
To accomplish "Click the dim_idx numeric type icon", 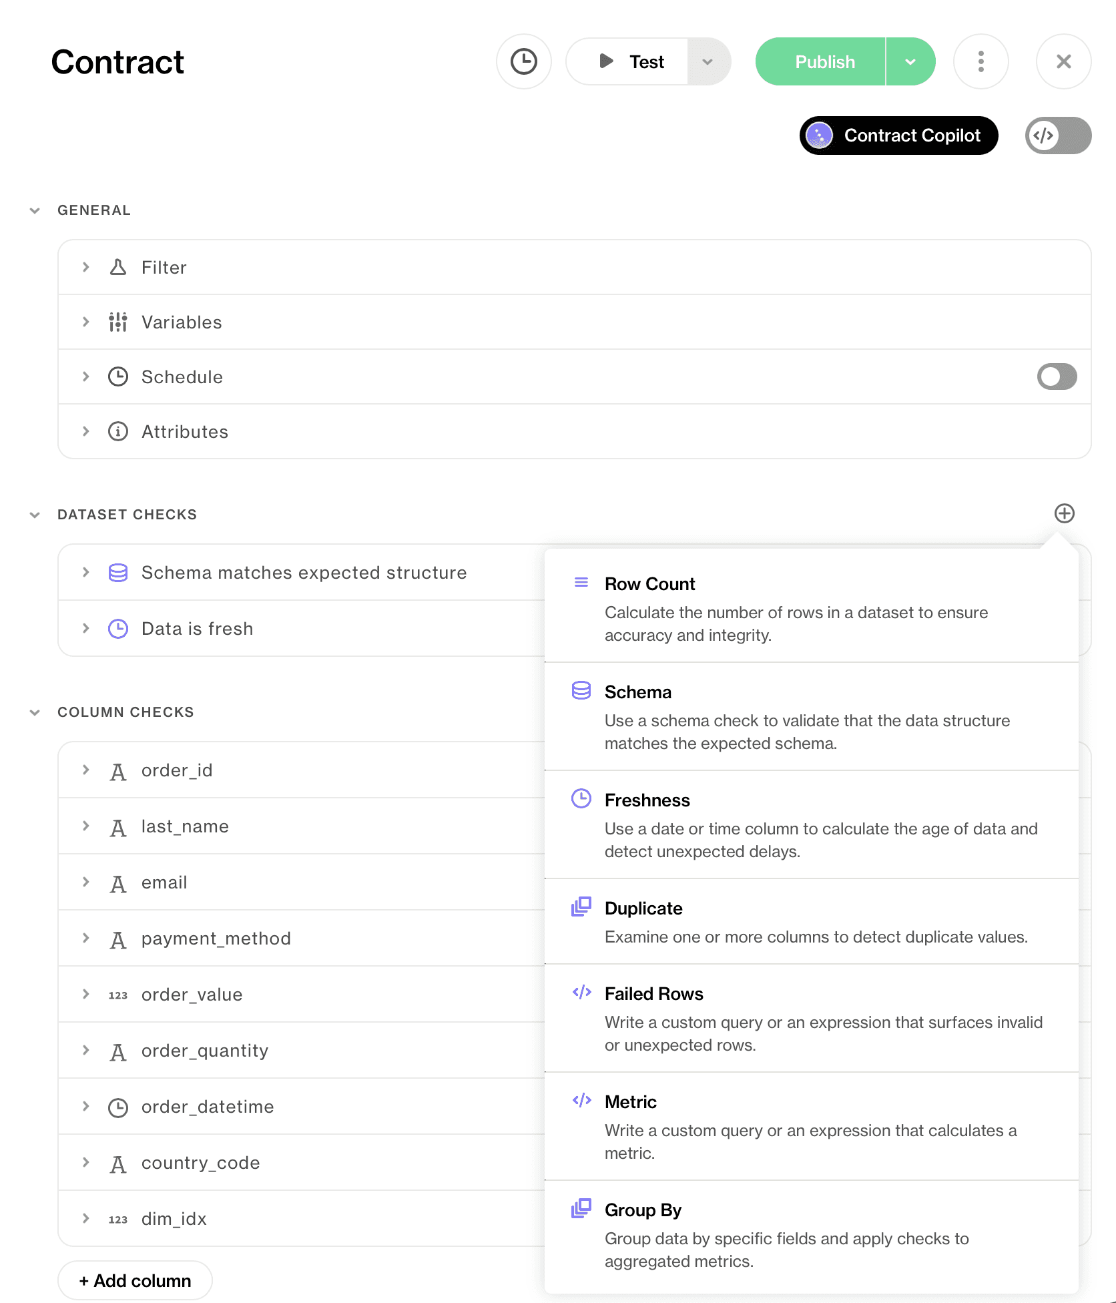I will click(118, 1220).
